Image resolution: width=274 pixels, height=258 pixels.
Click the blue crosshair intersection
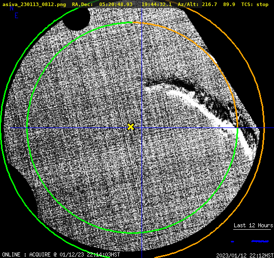coord(142,128)
